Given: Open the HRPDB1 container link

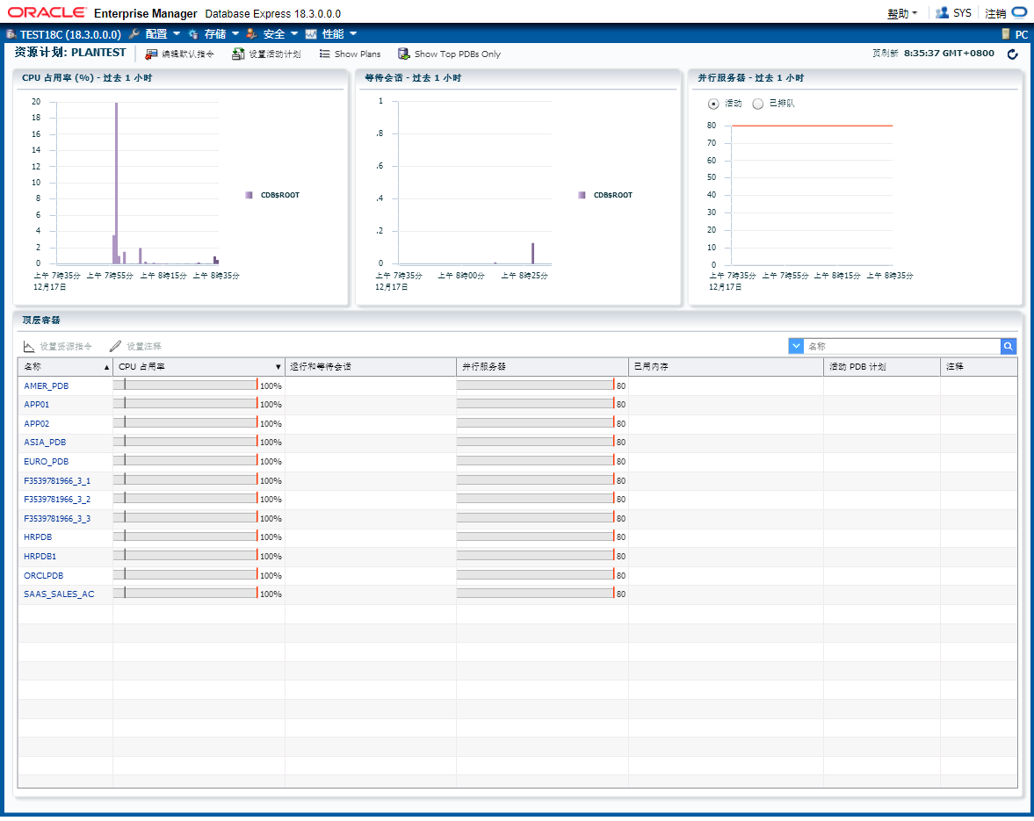Looking at the screenshot, I should pyautogui.click(x=40, y=556).
